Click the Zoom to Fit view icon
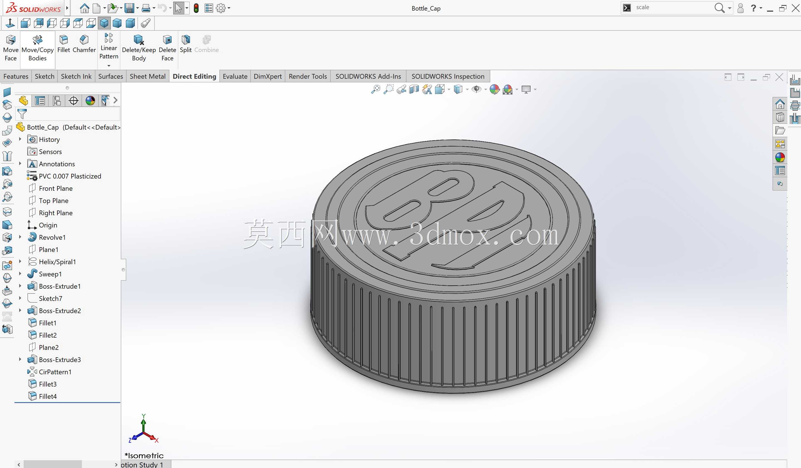 (x=375, y=90)
